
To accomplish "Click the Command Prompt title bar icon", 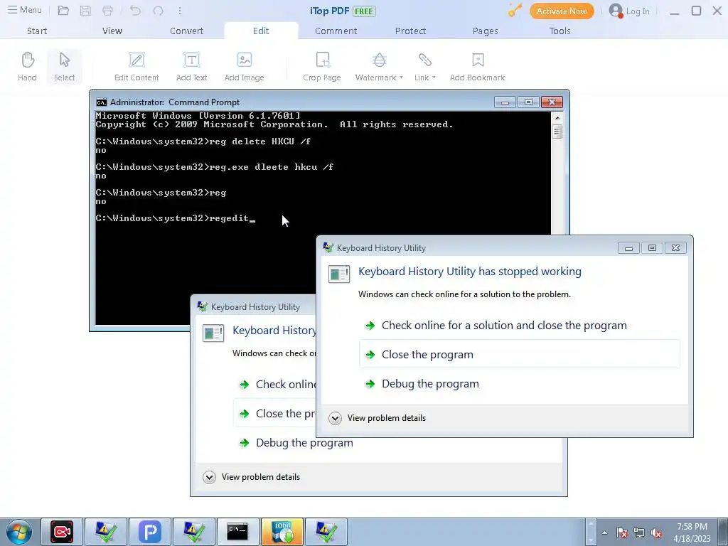I will (x=101, y=102).
